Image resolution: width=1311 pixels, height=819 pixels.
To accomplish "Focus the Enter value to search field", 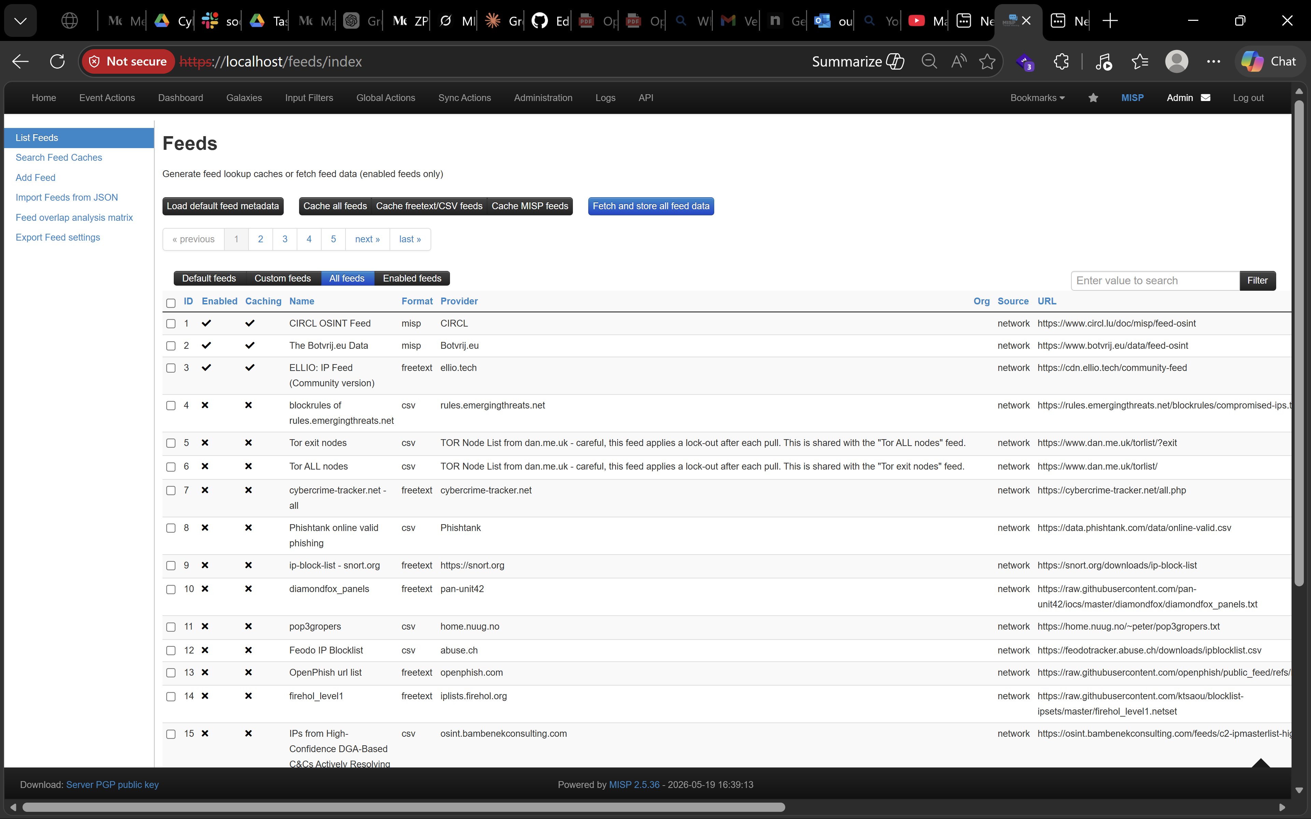I will [x=1155, y=281].
